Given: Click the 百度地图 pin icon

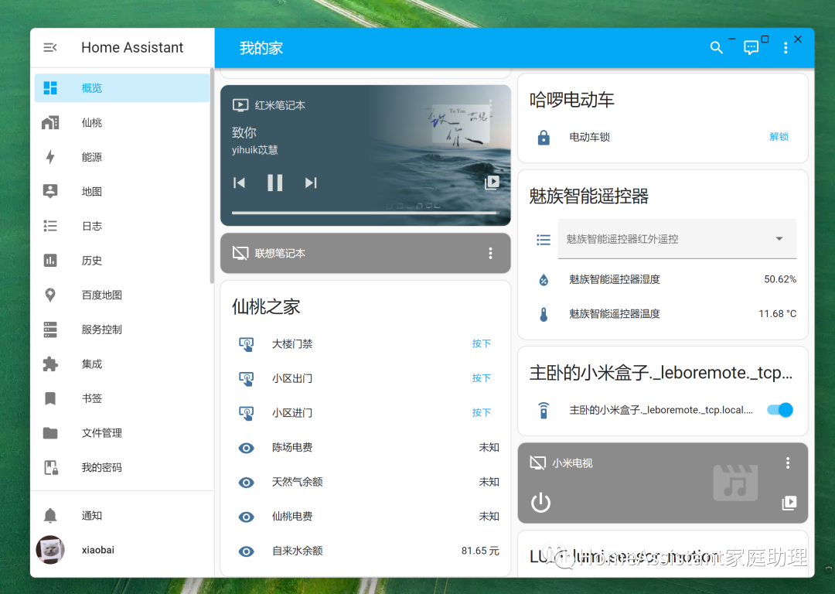Looking at the screenshot, I should pos(50,295).
